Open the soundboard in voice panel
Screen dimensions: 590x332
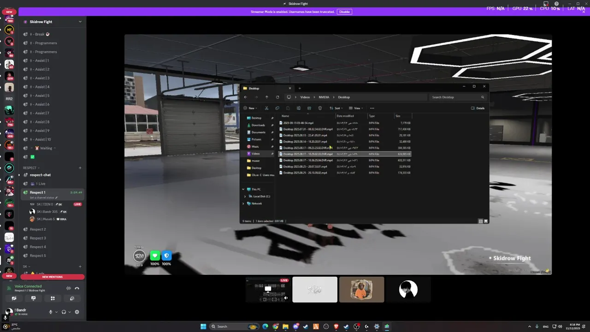[72, 298]
